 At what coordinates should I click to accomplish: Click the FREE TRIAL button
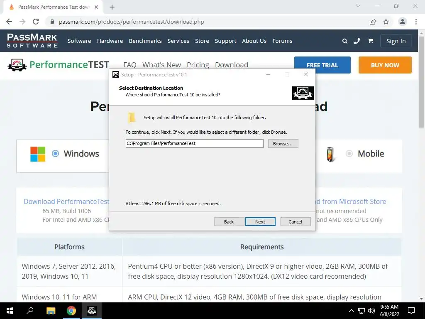[322, 65]
